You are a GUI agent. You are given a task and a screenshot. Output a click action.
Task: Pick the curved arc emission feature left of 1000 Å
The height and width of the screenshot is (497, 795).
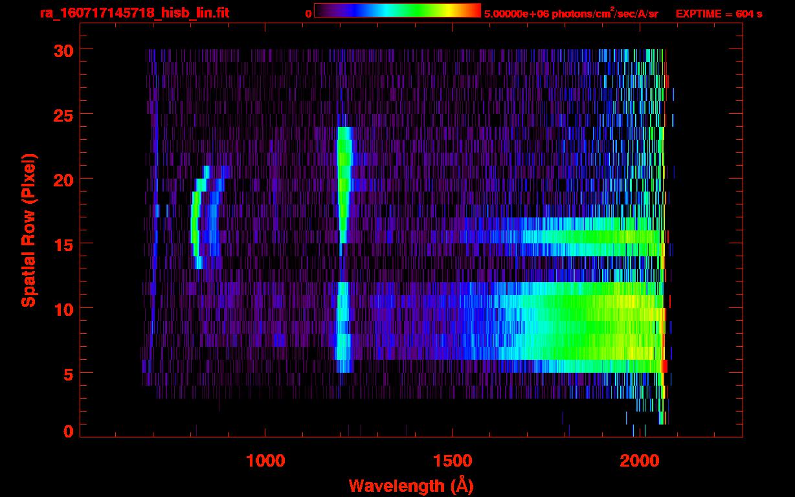tap(196, 220)
